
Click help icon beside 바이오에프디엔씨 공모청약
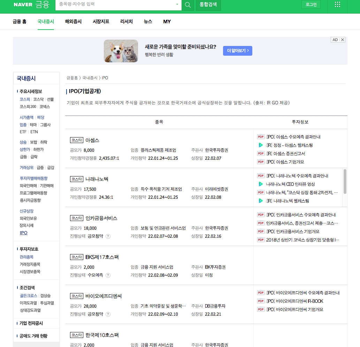click(108, 314)
